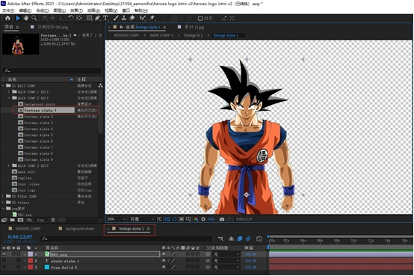The image size is (414, 276).
Task: Select the Type text tool
Action: coord(105,18)
